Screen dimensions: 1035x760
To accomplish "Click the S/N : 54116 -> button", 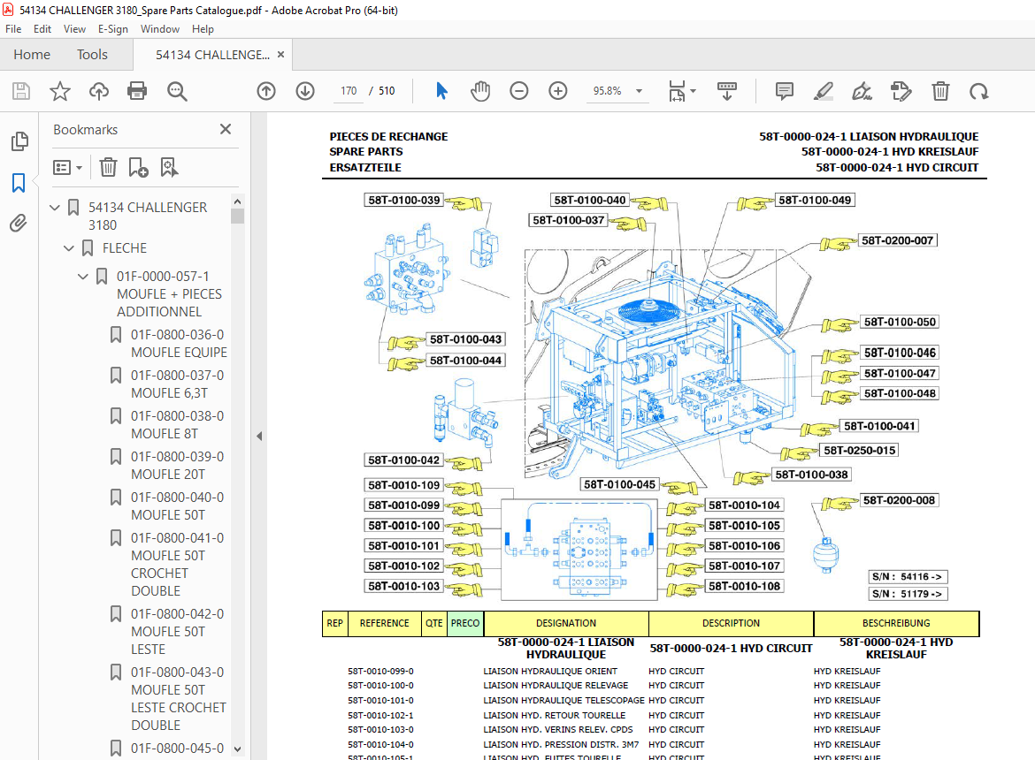I will click(908, 577).
